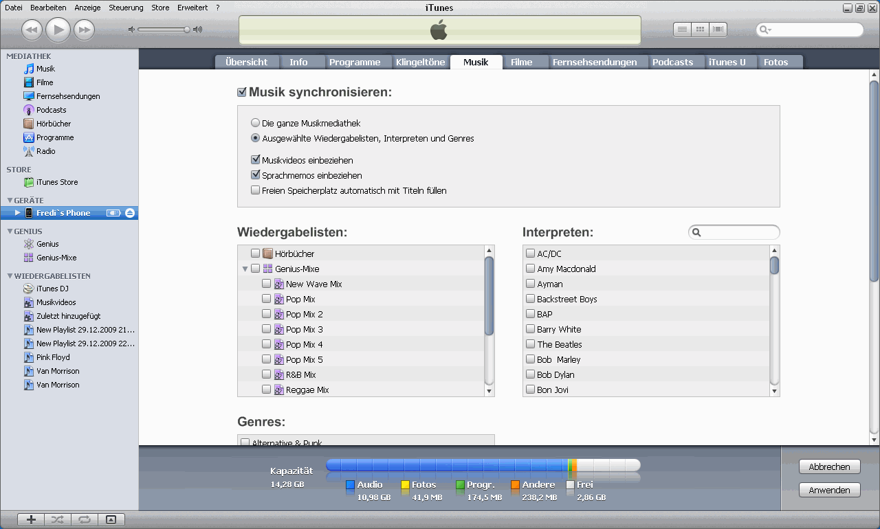Collapse Genius-Mixe in playlists list

pos(245,269)
